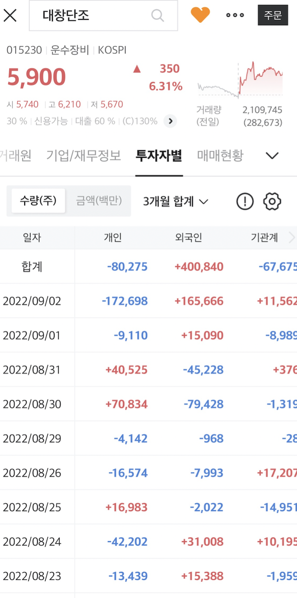Screen dimensions: 297x598
Task: Open the three-dot more menu
Action: (235, 15)
